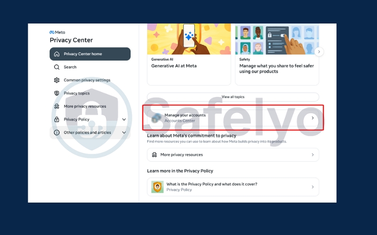Click the home icon in sidebar
The height and width of the screenshot is (235, 377).
pos(57,54)
